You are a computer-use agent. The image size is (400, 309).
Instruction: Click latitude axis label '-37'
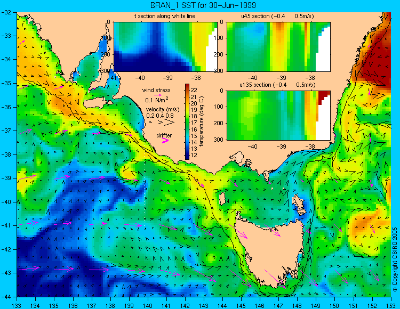pos(6,131)
